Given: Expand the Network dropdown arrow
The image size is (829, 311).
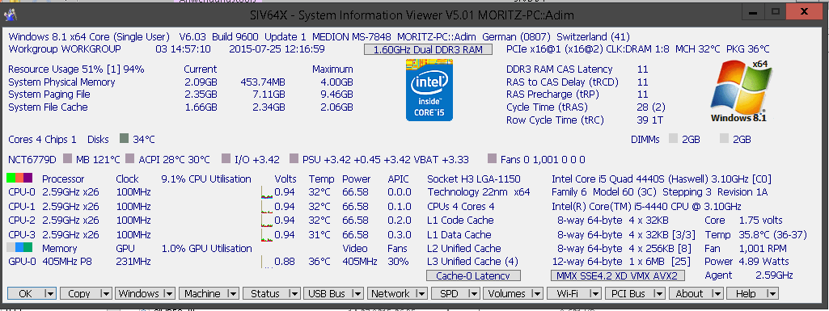Looking at the screenshot, I should point(421,293).
